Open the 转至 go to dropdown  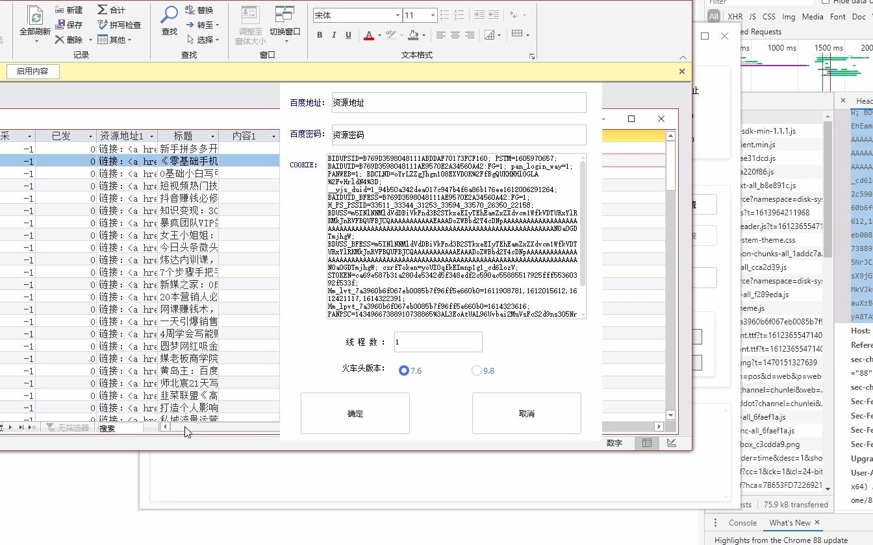pyautogui.click(x=203, y=25)
